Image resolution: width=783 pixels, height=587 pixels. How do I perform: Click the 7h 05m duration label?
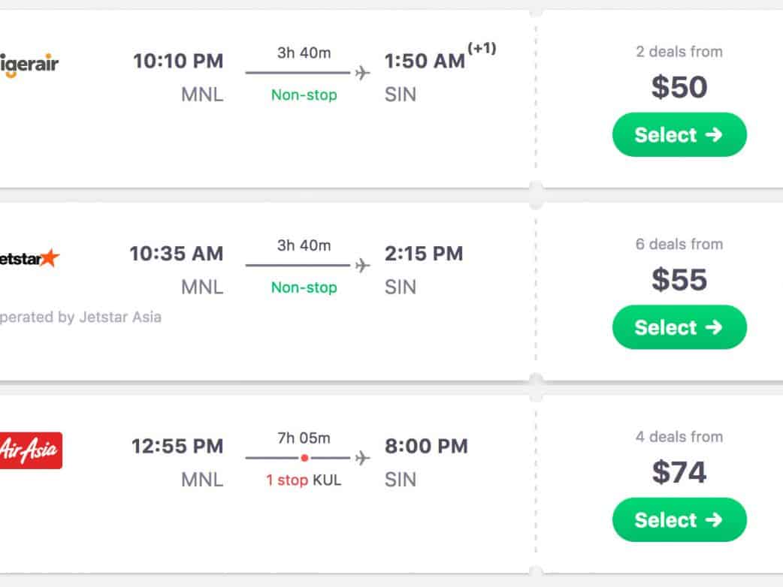pyautogui.click(x=304, y=438)
